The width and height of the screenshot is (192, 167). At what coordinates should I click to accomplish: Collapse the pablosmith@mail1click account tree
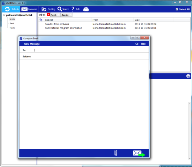click(x=4, y=15)
